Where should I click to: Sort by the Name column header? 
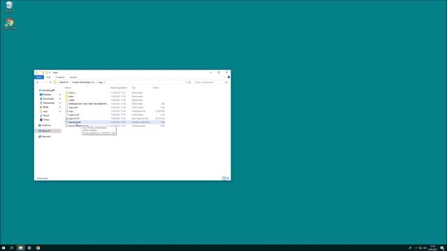point(68,88)
